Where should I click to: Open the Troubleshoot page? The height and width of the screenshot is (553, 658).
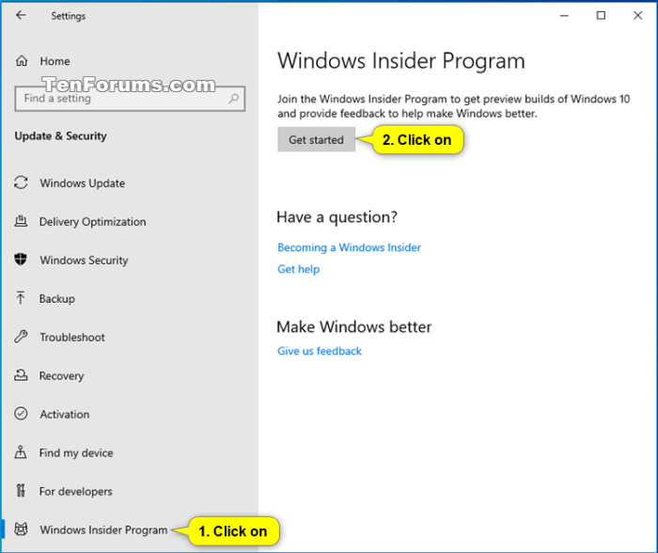tap(72, 338)
